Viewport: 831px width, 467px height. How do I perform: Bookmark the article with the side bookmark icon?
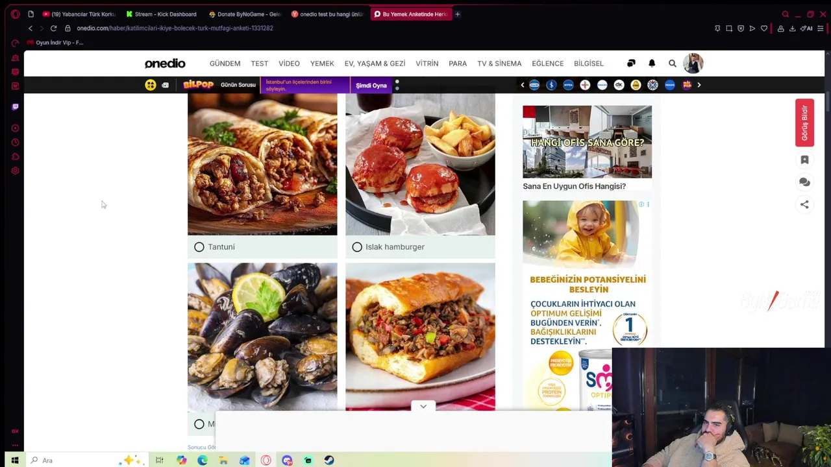point(804,160)
